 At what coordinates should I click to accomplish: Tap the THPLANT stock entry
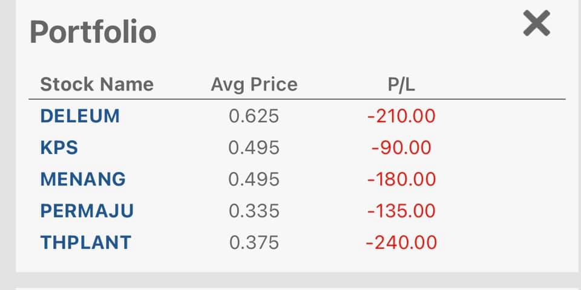(85, 243)
